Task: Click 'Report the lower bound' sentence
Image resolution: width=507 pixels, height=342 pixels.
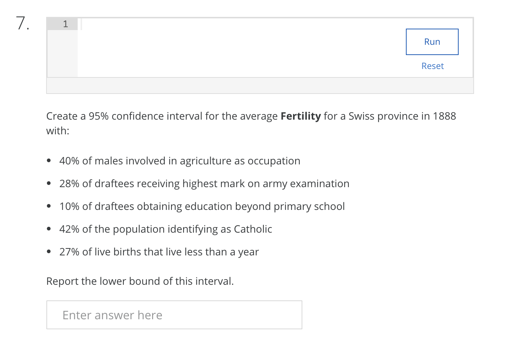Action: point(140,281)
